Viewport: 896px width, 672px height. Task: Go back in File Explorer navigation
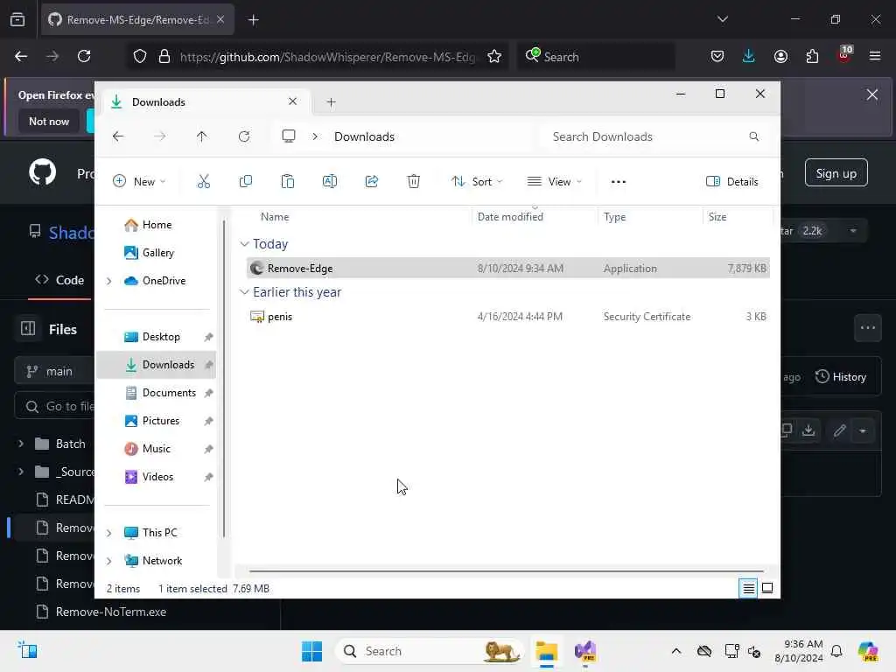click(118, 136)
